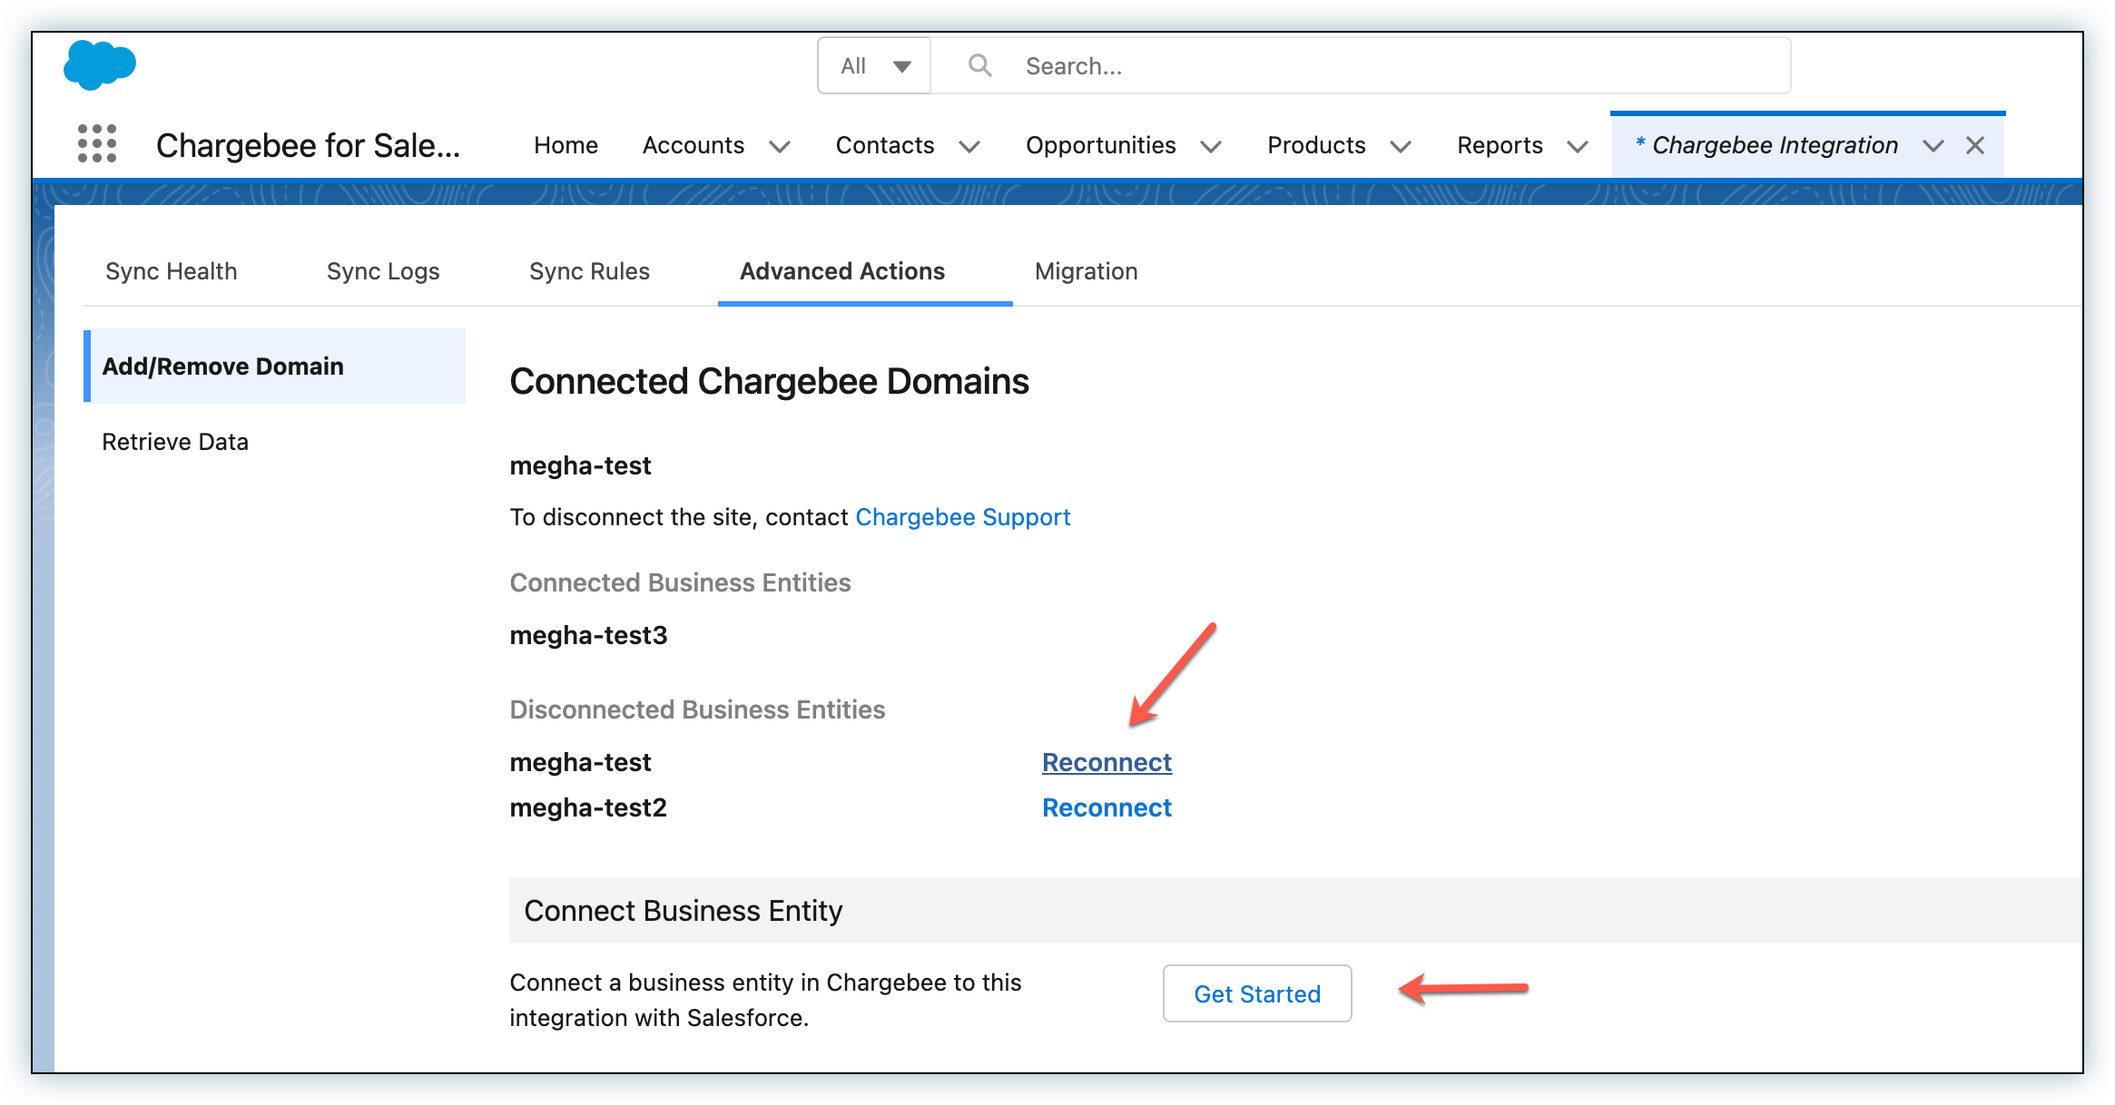The height and width of the screenshot is (1105, 2115).
Task: Switch to the Sync Logs tab
Action: point(382,271)
